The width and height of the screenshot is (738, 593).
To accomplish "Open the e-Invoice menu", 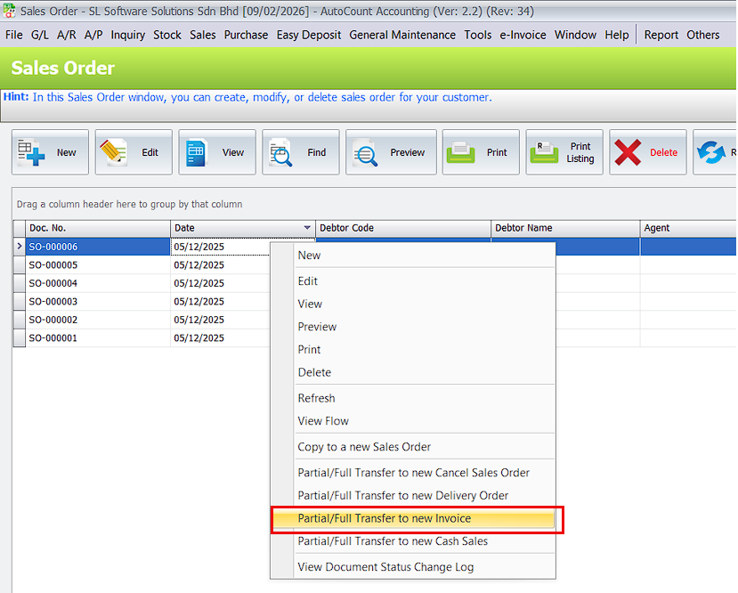I will [x=523, y=35].
